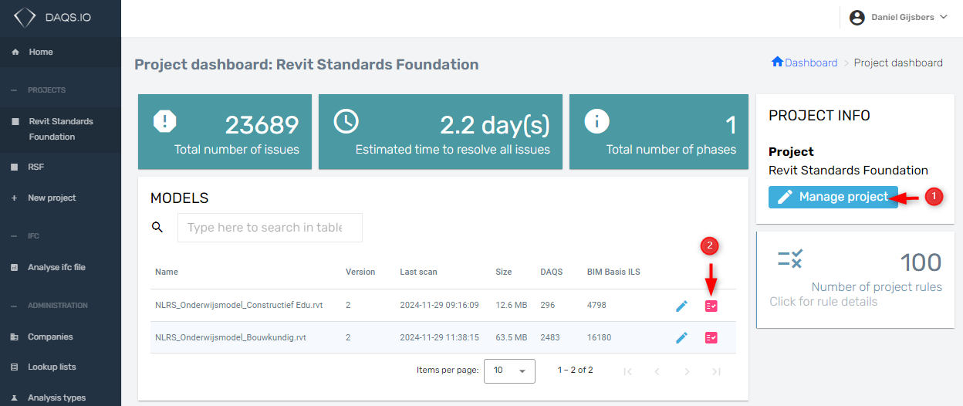Follow the Dashboard breadcrumb link
963x406 pixels.
pos(811,63)
